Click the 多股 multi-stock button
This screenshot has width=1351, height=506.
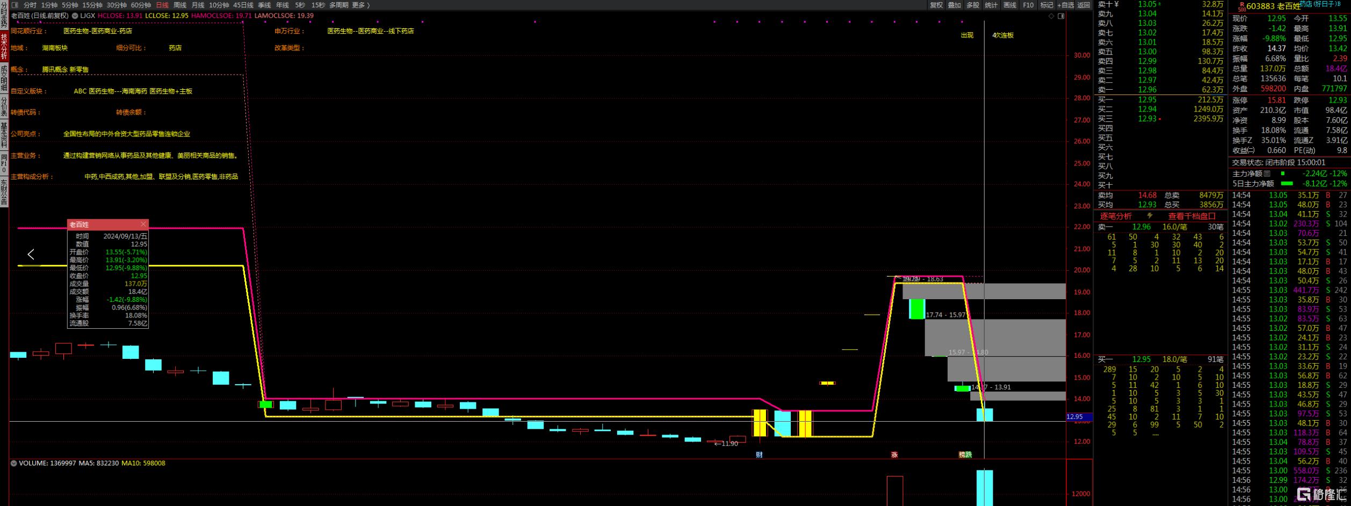[x=973, y=5]
